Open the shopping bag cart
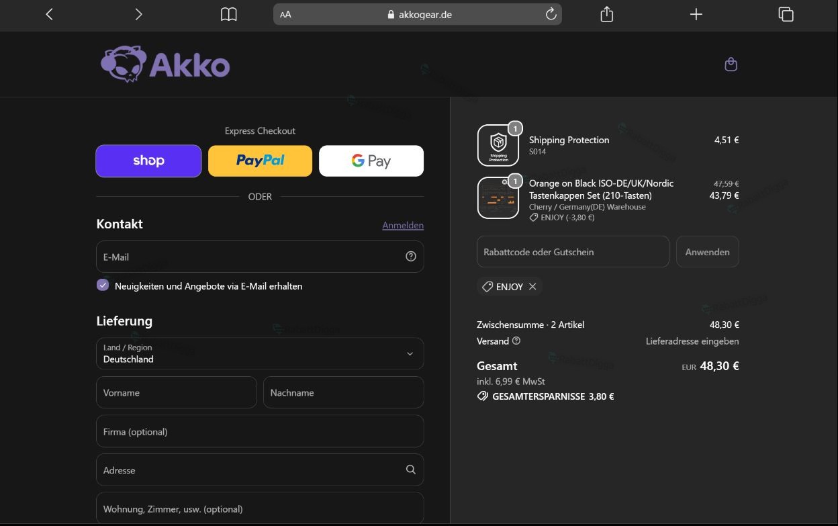Screen dimensions: 838x526 pos(731,64)
